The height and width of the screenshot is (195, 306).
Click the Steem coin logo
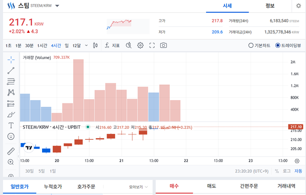[x=11, y=6]
